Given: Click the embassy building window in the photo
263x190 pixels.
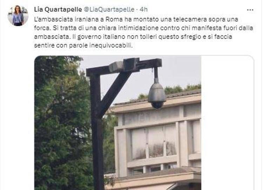Looking at the screenshot, I should click(x=154, y=142).
